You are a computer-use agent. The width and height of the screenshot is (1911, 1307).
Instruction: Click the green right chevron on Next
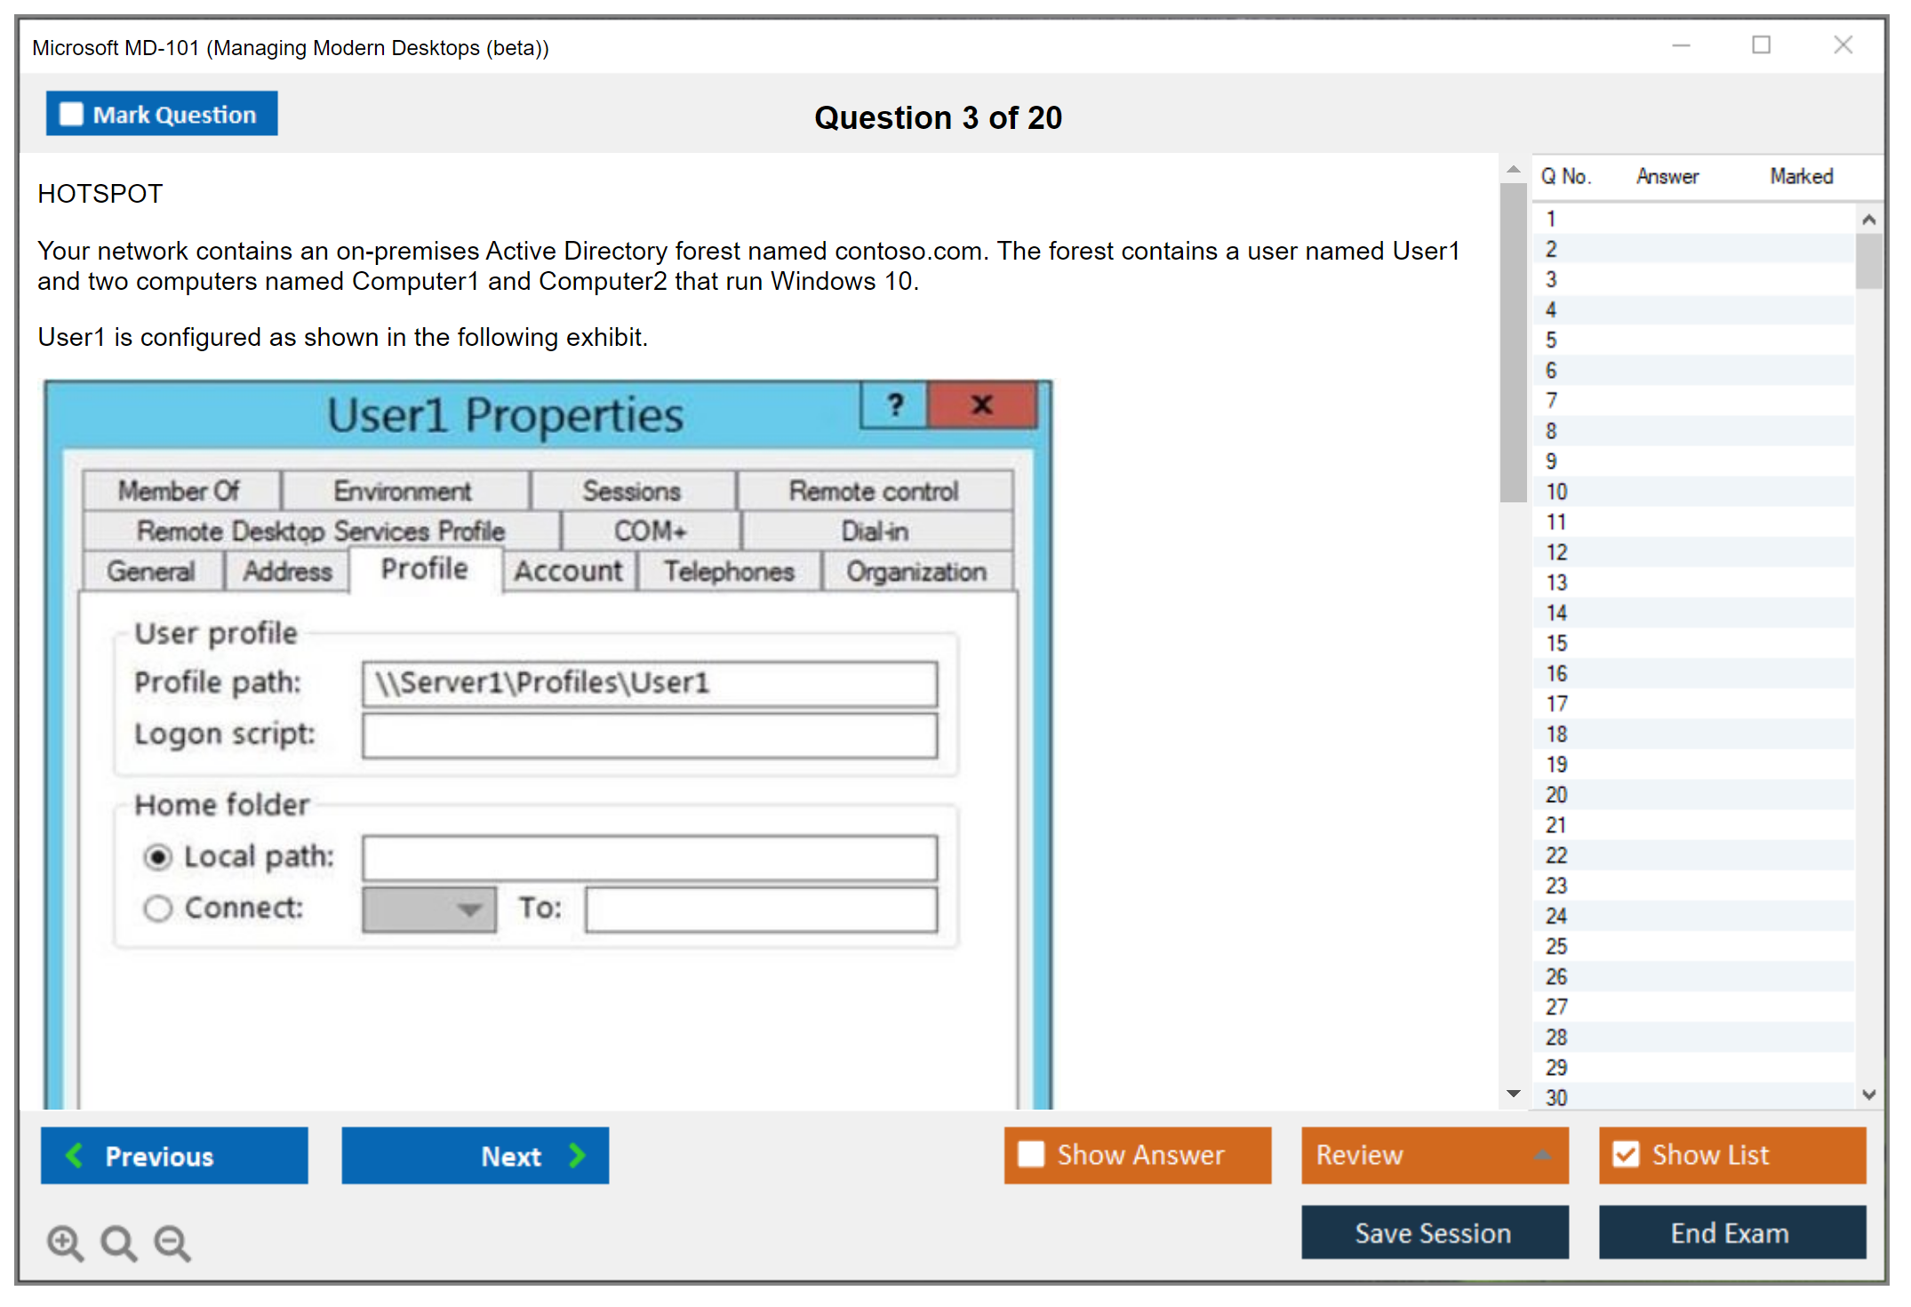578,1156
